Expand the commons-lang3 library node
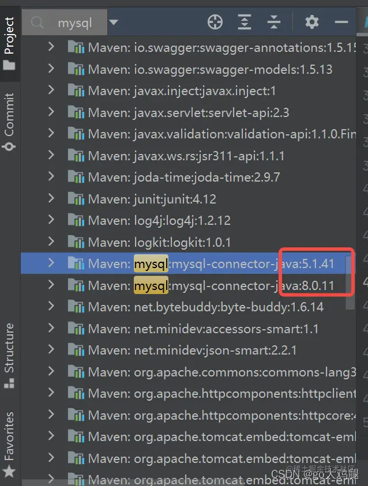Screen dimensions: 368x486 tap(51, 371)
